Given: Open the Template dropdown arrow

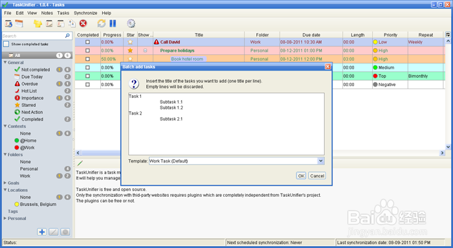Looking at the screenshot, I should pos(321,161).
